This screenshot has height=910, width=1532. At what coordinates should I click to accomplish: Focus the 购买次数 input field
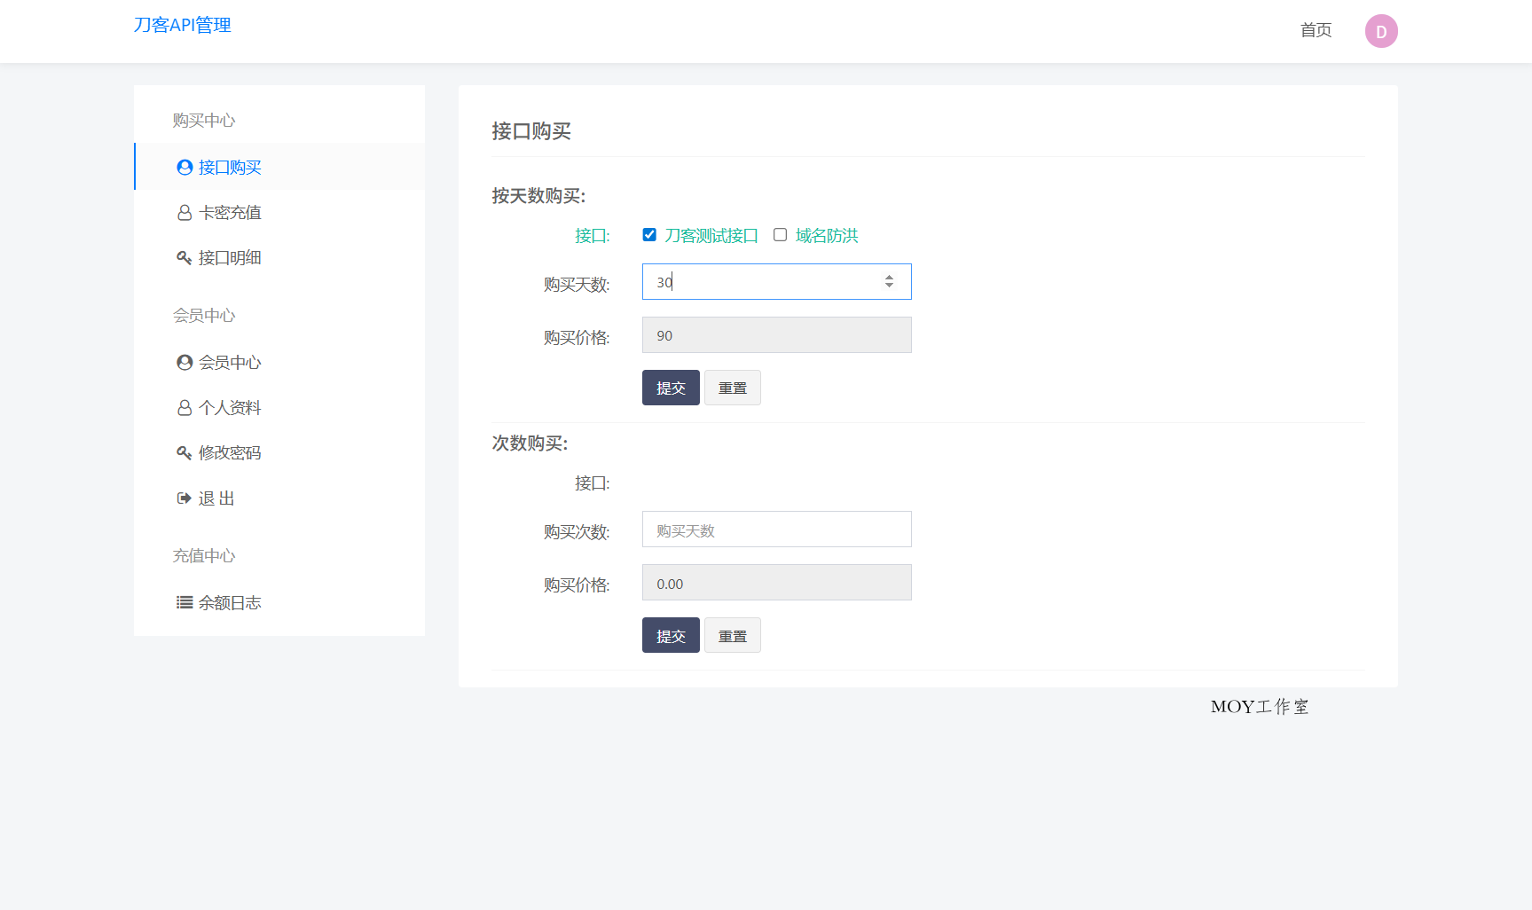(776, 530)
